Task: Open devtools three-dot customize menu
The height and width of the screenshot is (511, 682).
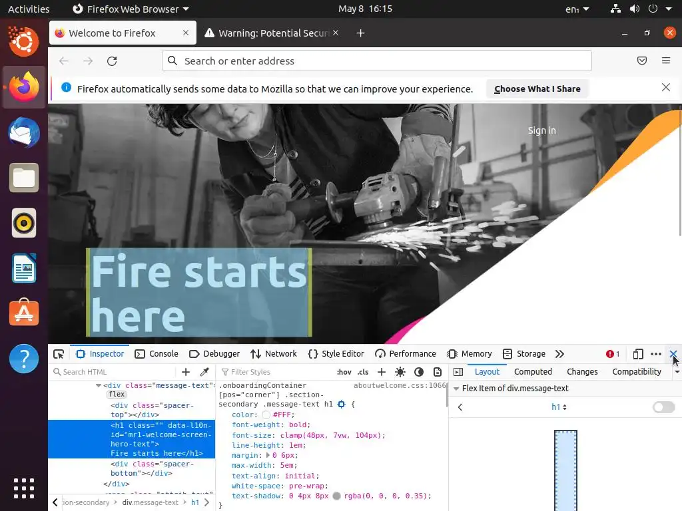Action: click(656, 354)
